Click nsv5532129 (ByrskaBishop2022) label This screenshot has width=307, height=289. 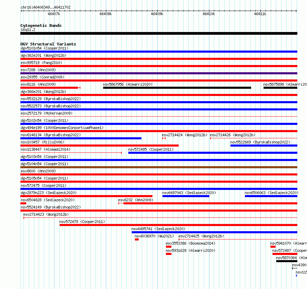coord(51,99)
